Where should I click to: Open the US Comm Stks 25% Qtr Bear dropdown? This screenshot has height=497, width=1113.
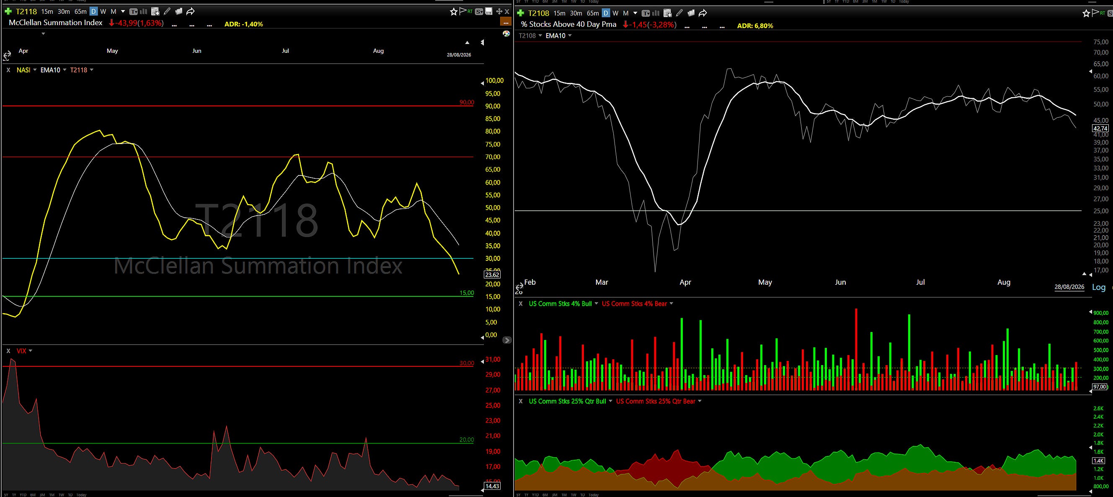(700, 401)
